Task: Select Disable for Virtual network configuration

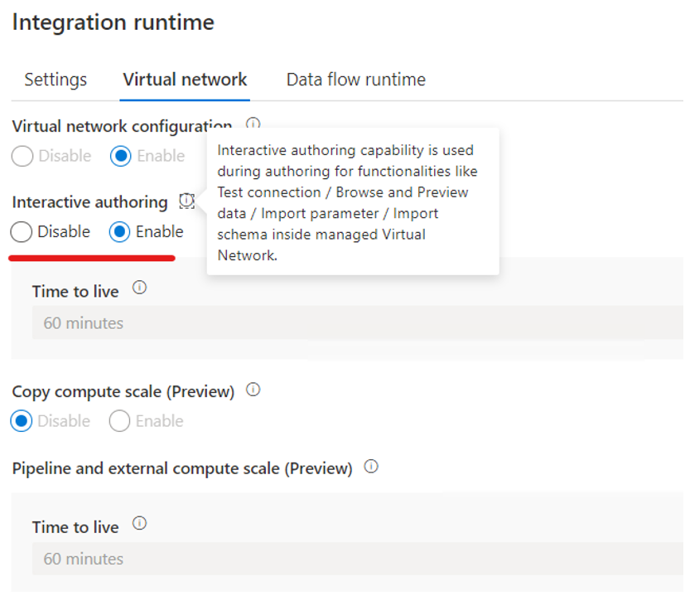Action: point(22,156)
